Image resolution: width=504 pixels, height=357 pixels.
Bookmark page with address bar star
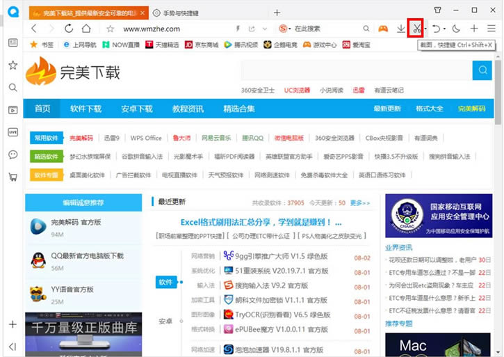tap(111, 29)
